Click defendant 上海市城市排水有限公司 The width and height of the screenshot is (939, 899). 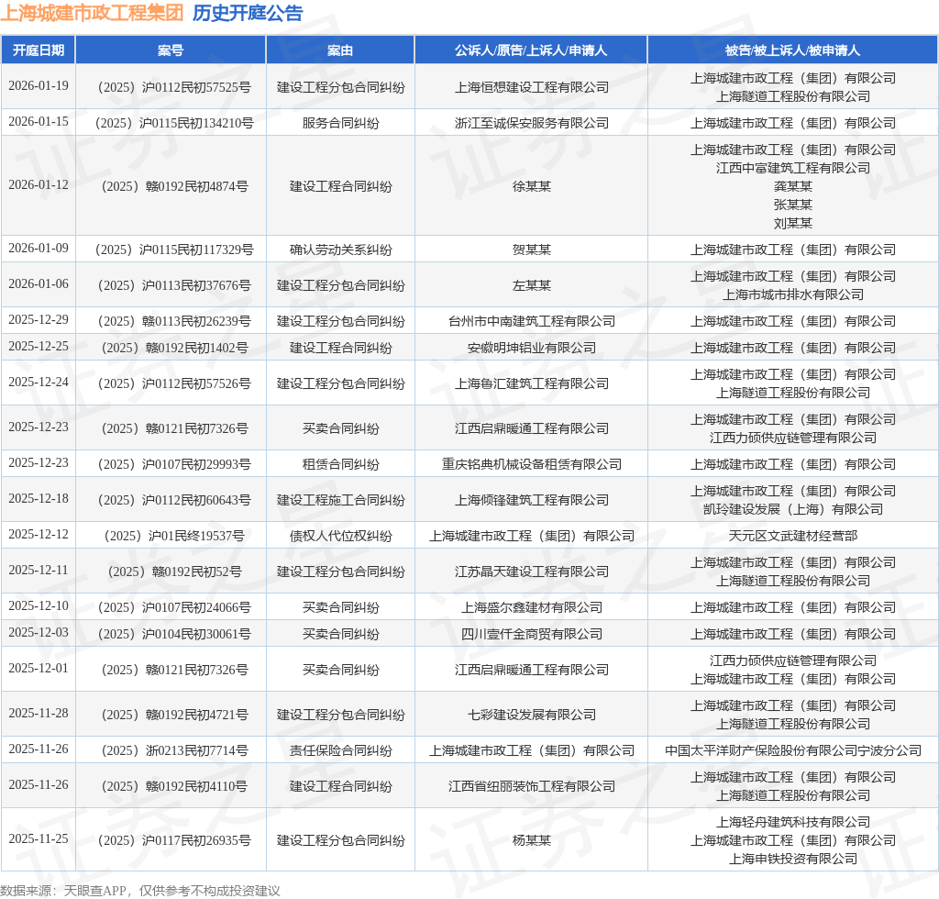pyautogui.click(x=793, y=294)
